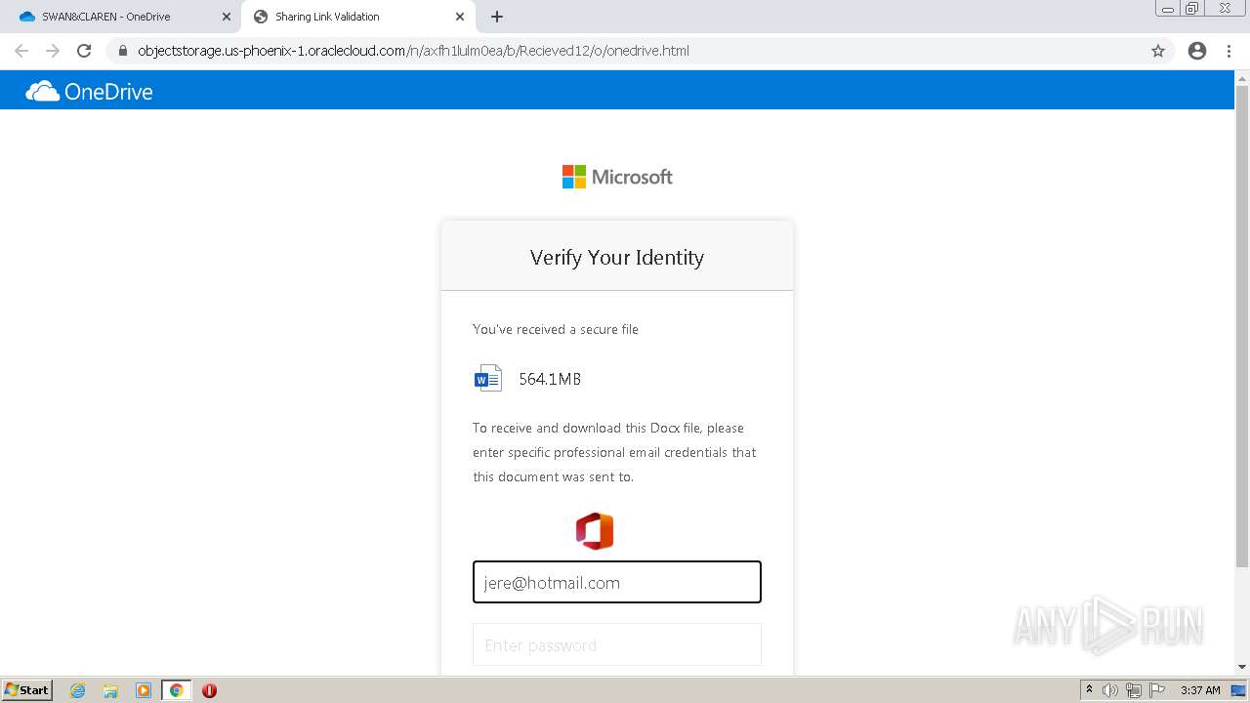1250x703 pixels.
Task: Go back to the previous page
Action: (x=21, y=51)
